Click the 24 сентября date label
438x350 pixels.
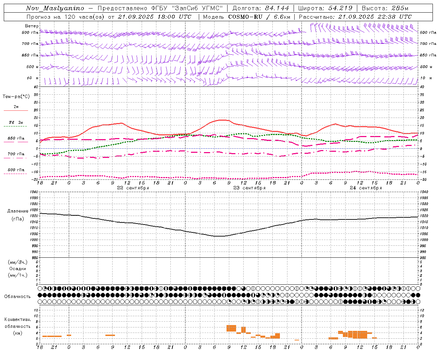pyautogui.click(x=365, y=188)
